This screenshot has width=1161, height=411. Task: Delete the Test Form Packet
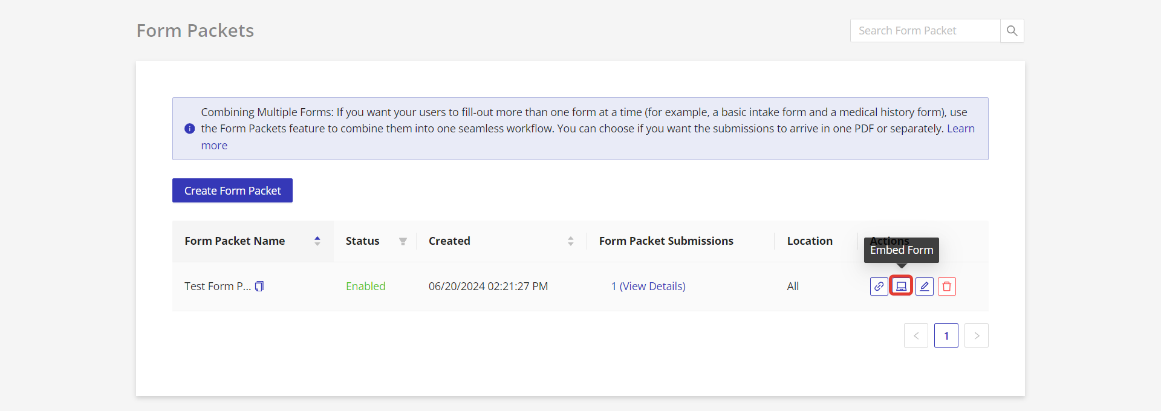coord(947,286)
